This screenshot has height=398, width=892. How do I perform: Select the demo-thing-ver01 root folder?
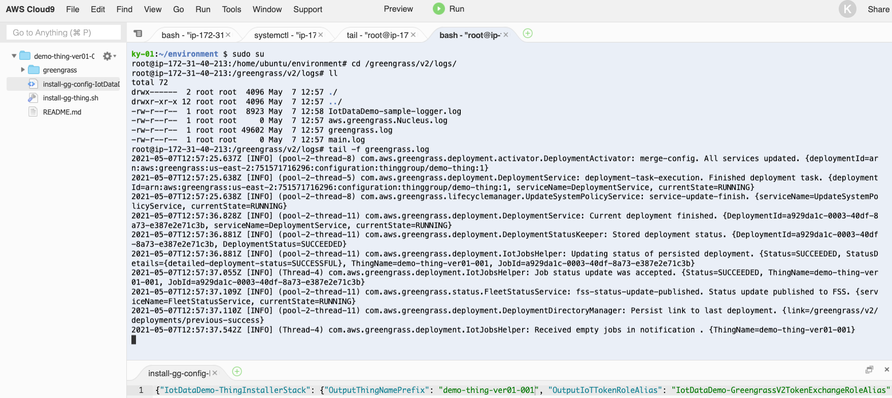64,56
